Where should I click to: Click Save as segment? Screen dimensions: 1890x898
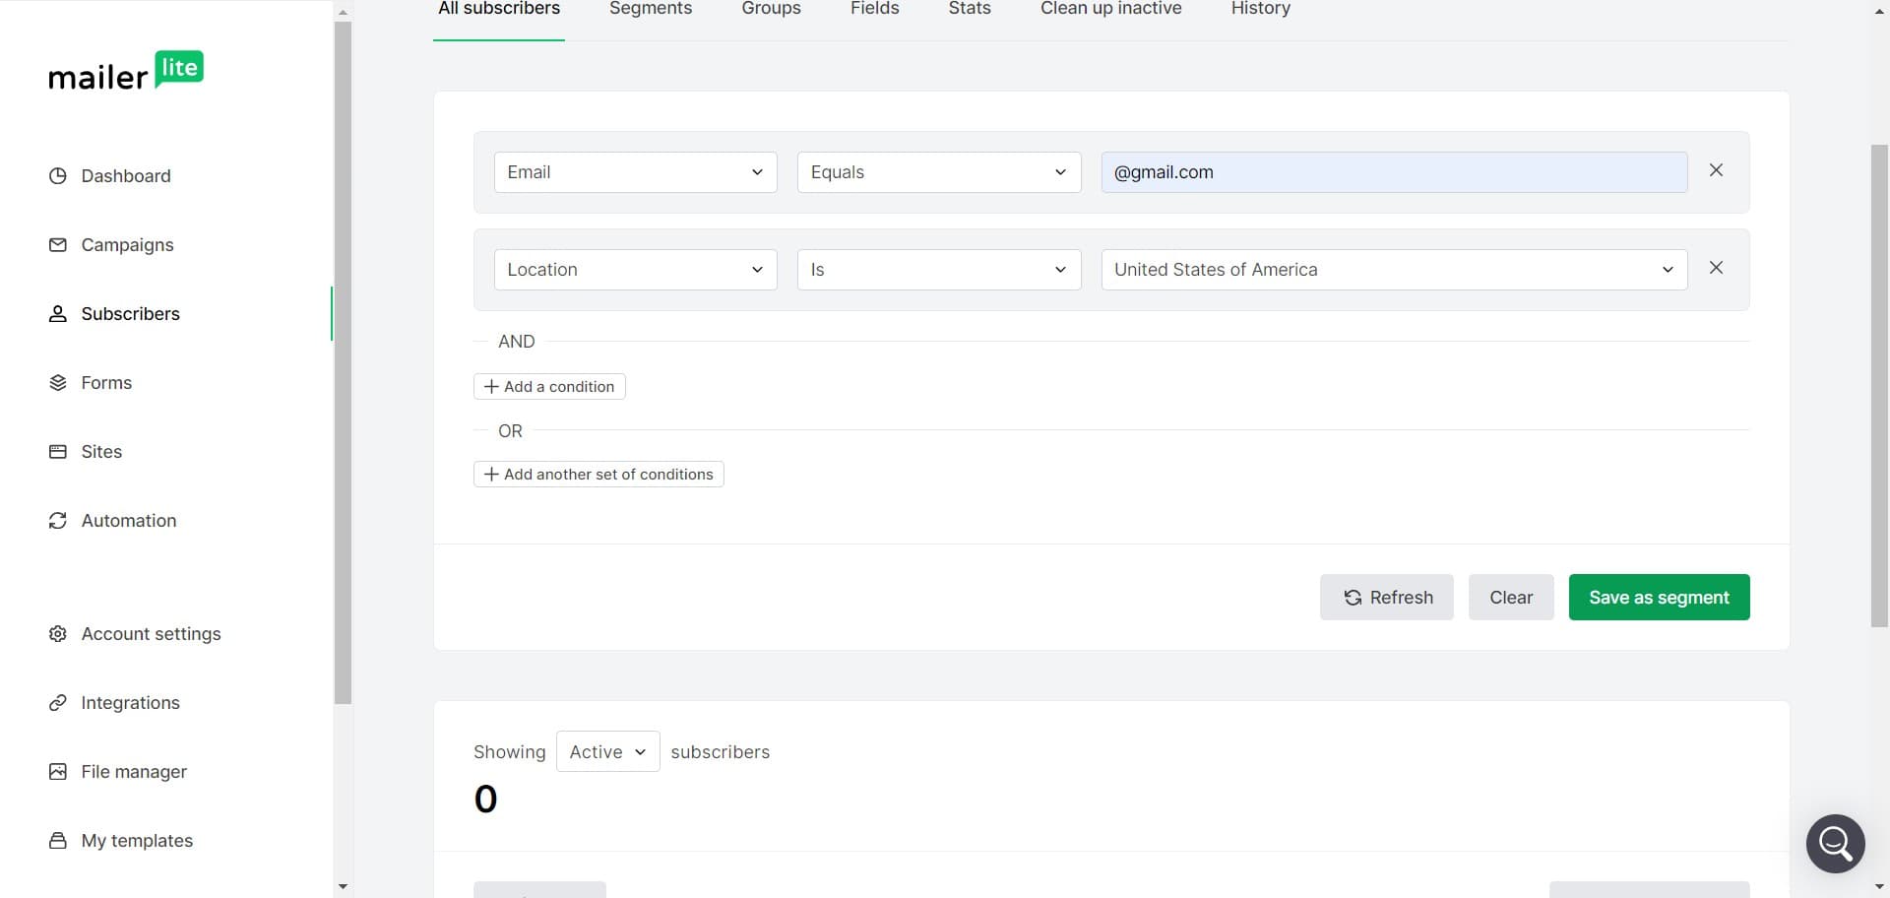pos(1659,597)
